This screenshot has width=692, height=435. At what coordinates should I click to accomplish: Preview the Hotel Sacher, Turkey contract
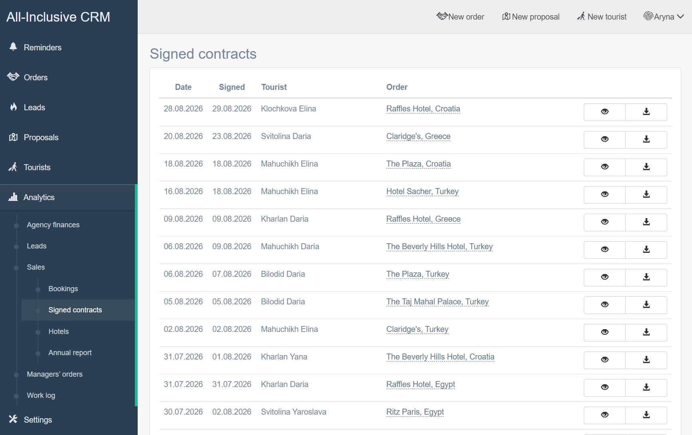click(605, 195)
